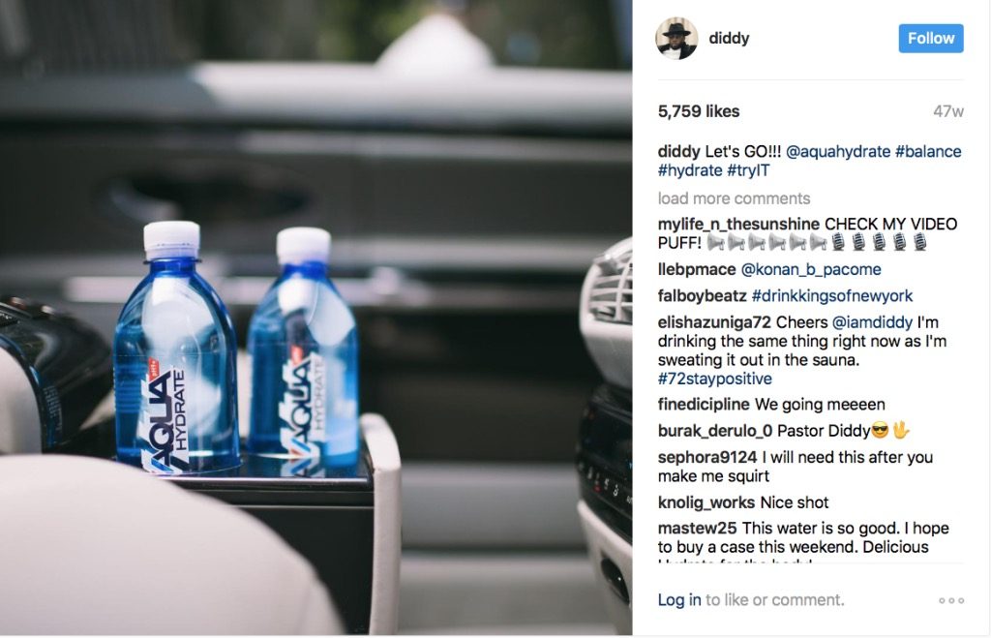Click the Follow button
Screen dimensions: 991x638
(931, 38)
